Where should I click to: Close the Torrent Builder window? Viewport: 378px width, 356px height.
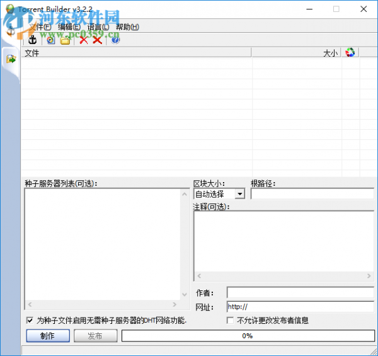point(364,9)
